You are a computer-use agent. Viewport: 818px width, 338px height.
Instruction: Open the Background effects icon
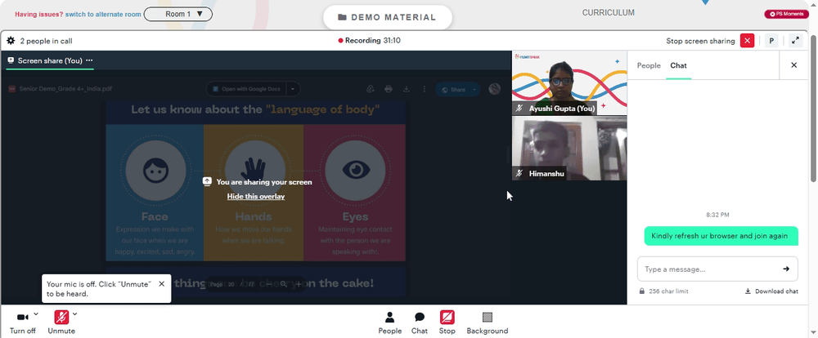(x=488, y=317)
